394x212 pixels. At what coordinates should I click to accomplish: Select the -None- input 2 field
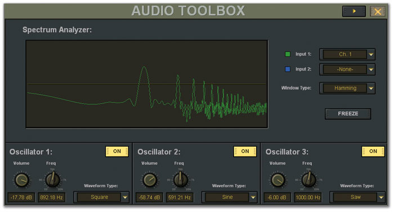coord(345,69)
